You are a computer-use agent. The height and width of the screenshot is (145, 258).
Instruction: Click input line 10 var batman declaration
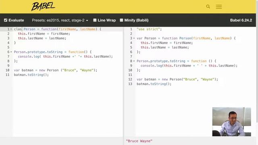[56, 70]
